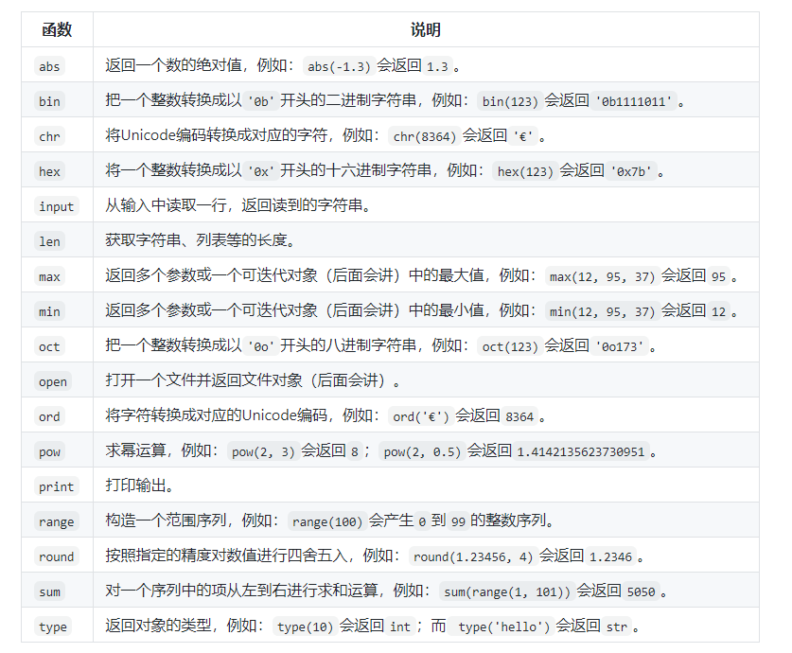792x653 pixels.
Task: Click the sum function name
Action: click(51, 591)
